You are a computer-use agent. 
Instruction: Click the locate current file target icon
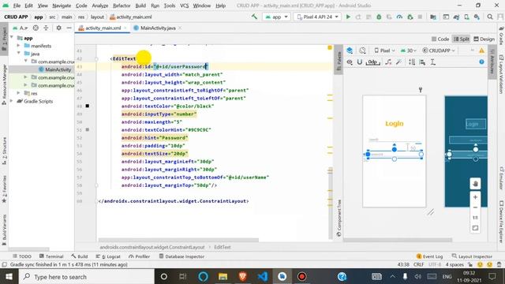pyautogui.click(x=36, y=28)
